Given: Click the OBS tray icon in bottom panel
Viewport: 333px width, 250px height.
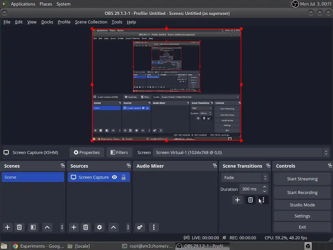Looking at the screenshot, I should point(308,246).
